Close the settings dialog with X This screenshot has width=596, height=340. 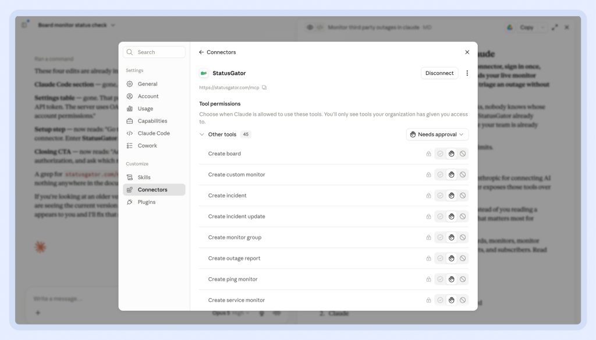coord(467,52)
